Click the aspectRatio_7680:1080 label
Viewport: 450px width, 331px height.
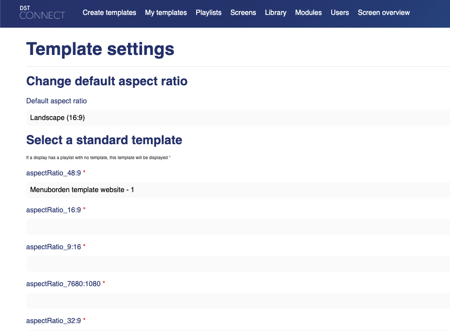coord(63,284)
